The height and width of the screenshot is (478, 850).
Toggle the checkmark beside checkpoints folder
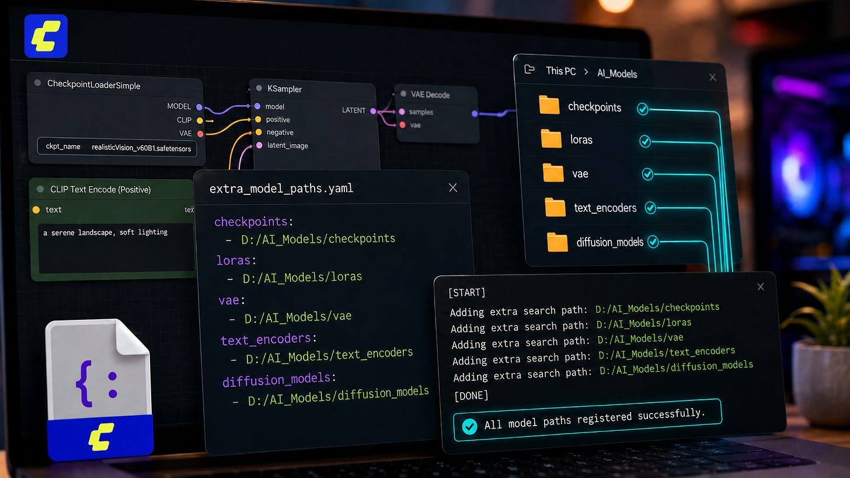pos(643,109)
